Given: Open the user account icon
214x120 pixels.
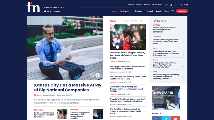Looking at the screenshot, I should [x=166, y=5].
